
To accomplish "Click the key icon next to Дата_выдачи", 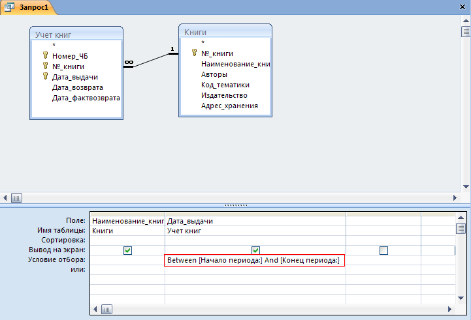I will point(45,76).
